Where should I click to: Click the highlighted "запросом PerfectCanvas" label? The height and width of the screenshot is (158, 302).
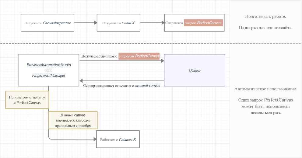(x=139, y=56)
